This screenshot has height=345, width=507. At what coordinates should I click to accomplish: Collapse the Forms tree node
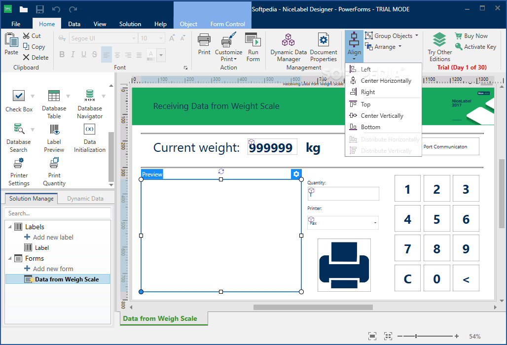point(10,258)
